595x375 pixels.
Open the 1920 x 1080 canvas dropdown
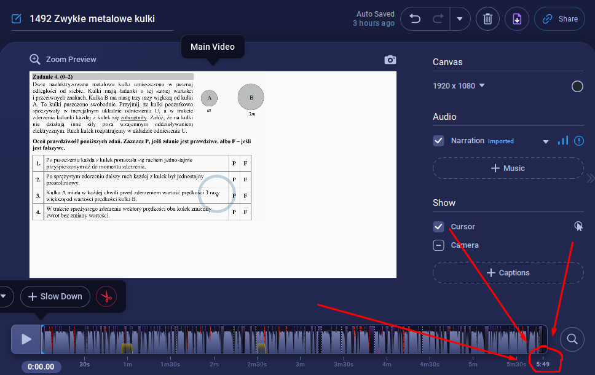click(x=459, y=86)
